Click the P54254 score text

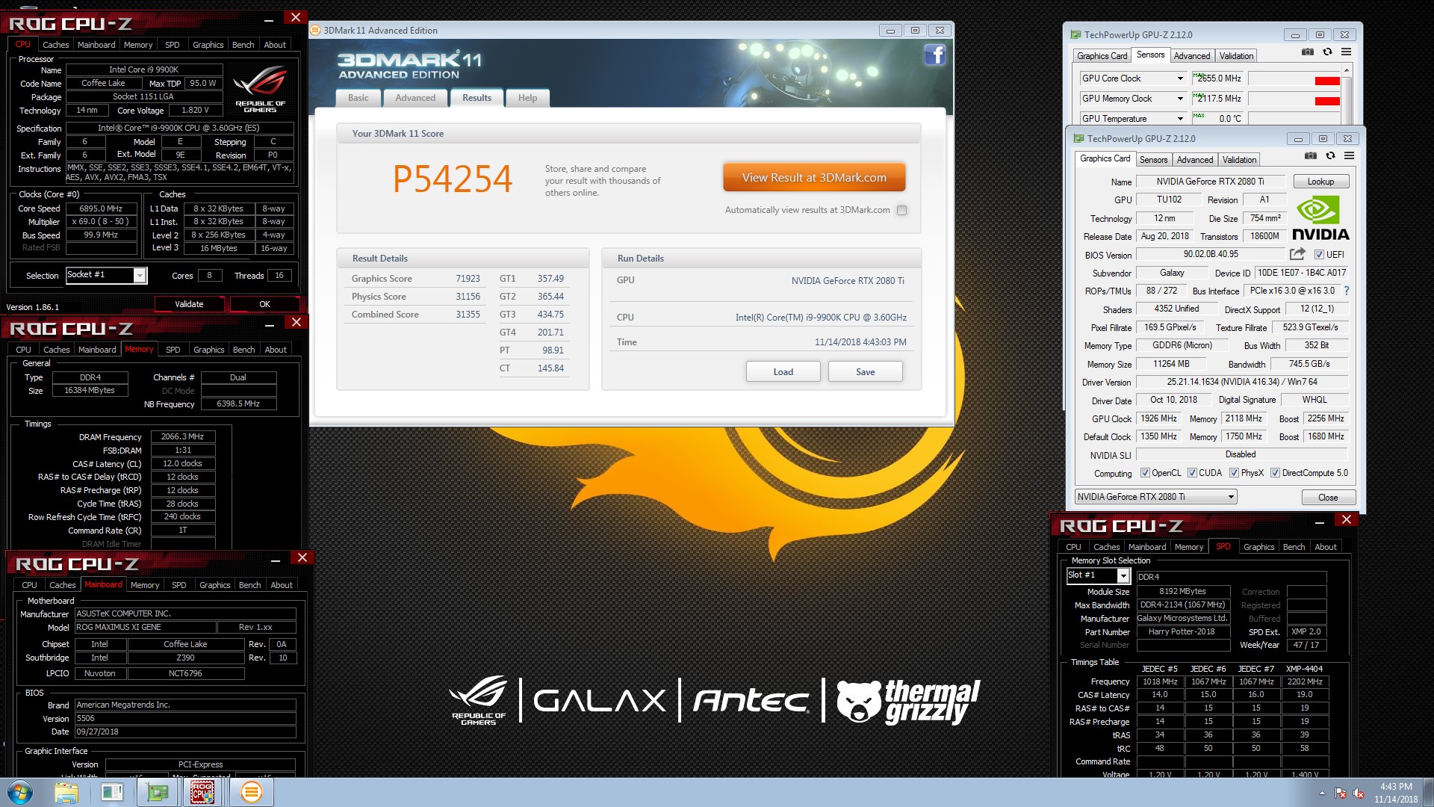click(x=453, y=179)
